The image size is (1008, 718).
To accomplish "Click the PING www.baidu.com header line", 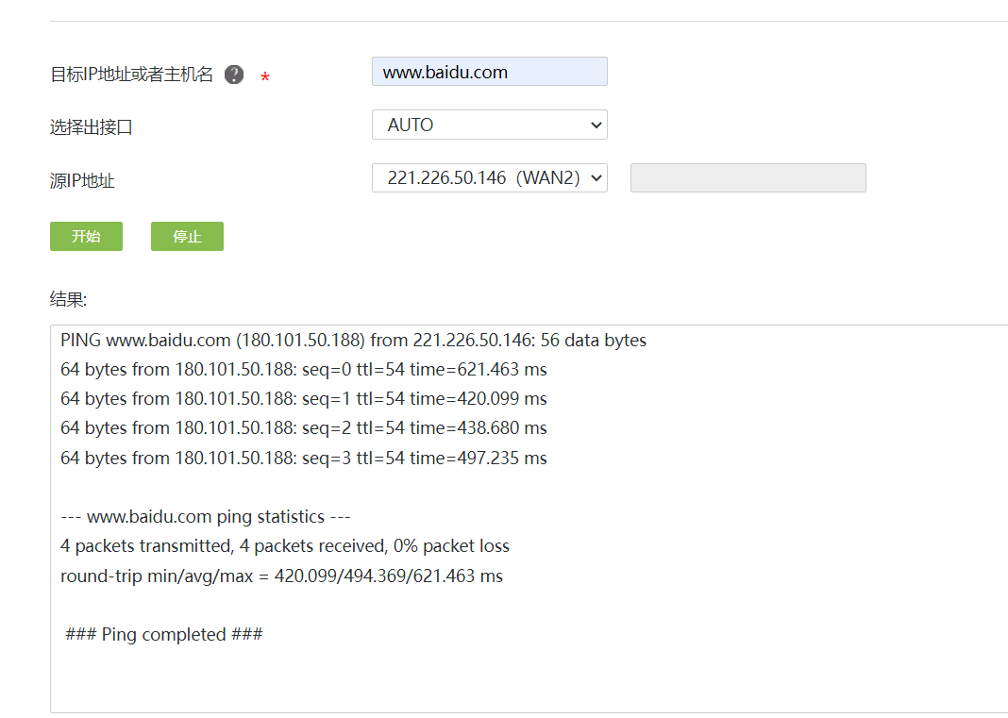I will (x=354, y=340).
